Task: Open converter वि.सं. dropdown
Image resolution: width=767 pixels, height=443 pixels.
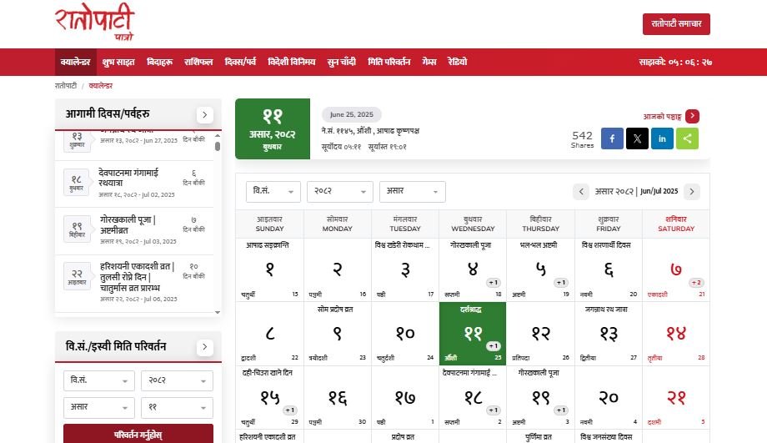Action: (99, 380)
